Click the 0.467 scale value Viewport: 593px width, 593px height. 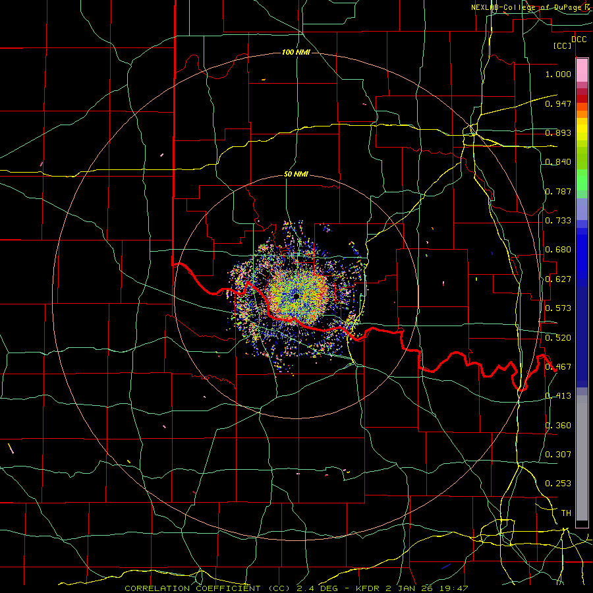(558, 367)
